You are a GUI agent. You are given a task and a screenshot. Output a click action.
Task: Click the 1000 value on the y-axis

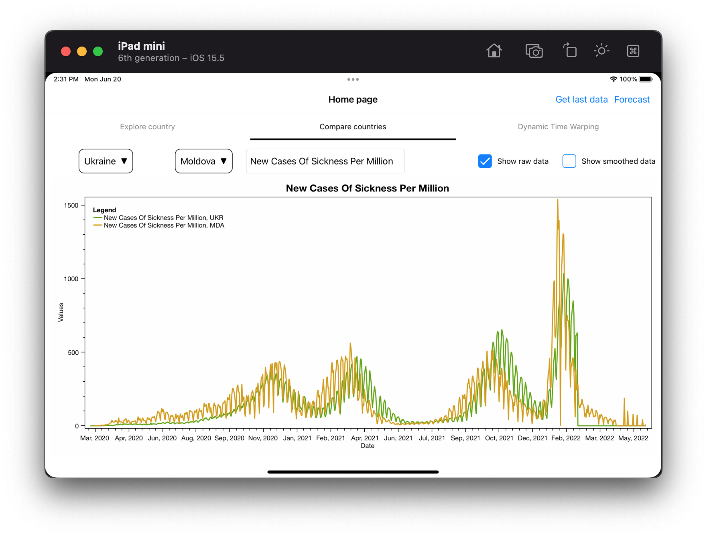click(71, 279)
